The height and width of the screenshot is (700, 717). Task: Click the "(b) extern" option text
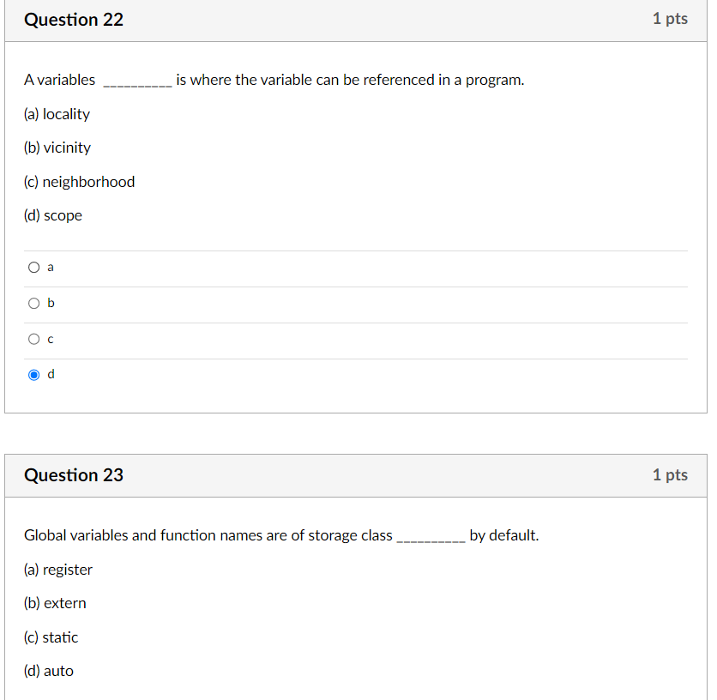[55, 603]
